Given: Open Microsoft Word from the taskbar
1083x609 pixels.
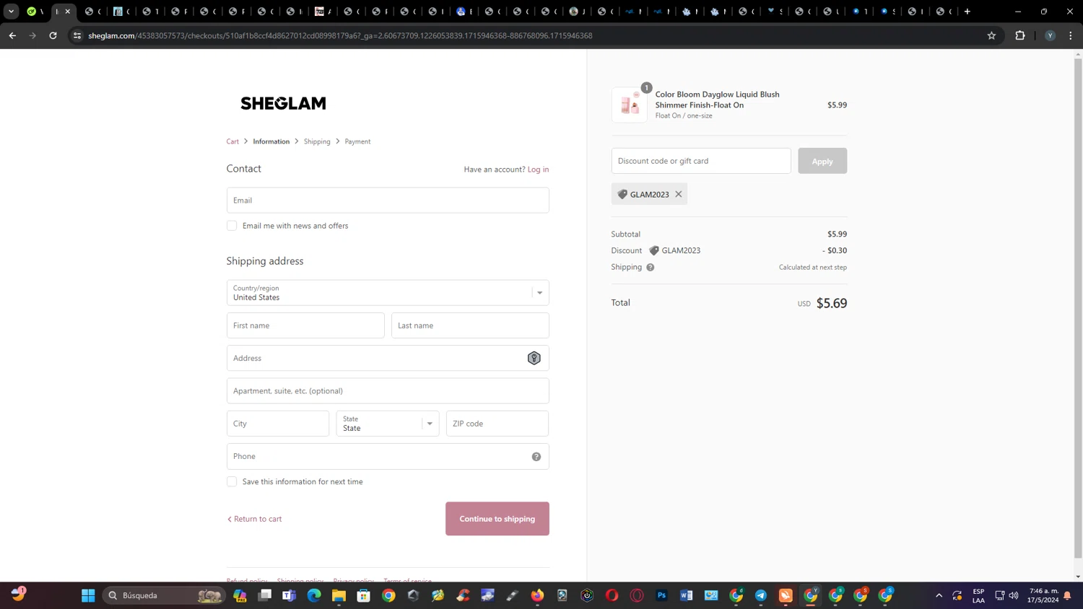Looking at the screenshot, I should click(687, 595).
